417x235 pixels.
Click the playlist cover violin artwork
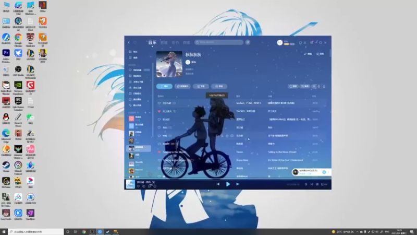[x=169, y=64]
